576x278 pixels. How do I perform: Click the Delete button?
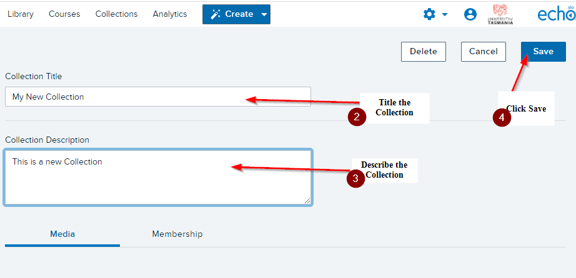pos(424,52)
